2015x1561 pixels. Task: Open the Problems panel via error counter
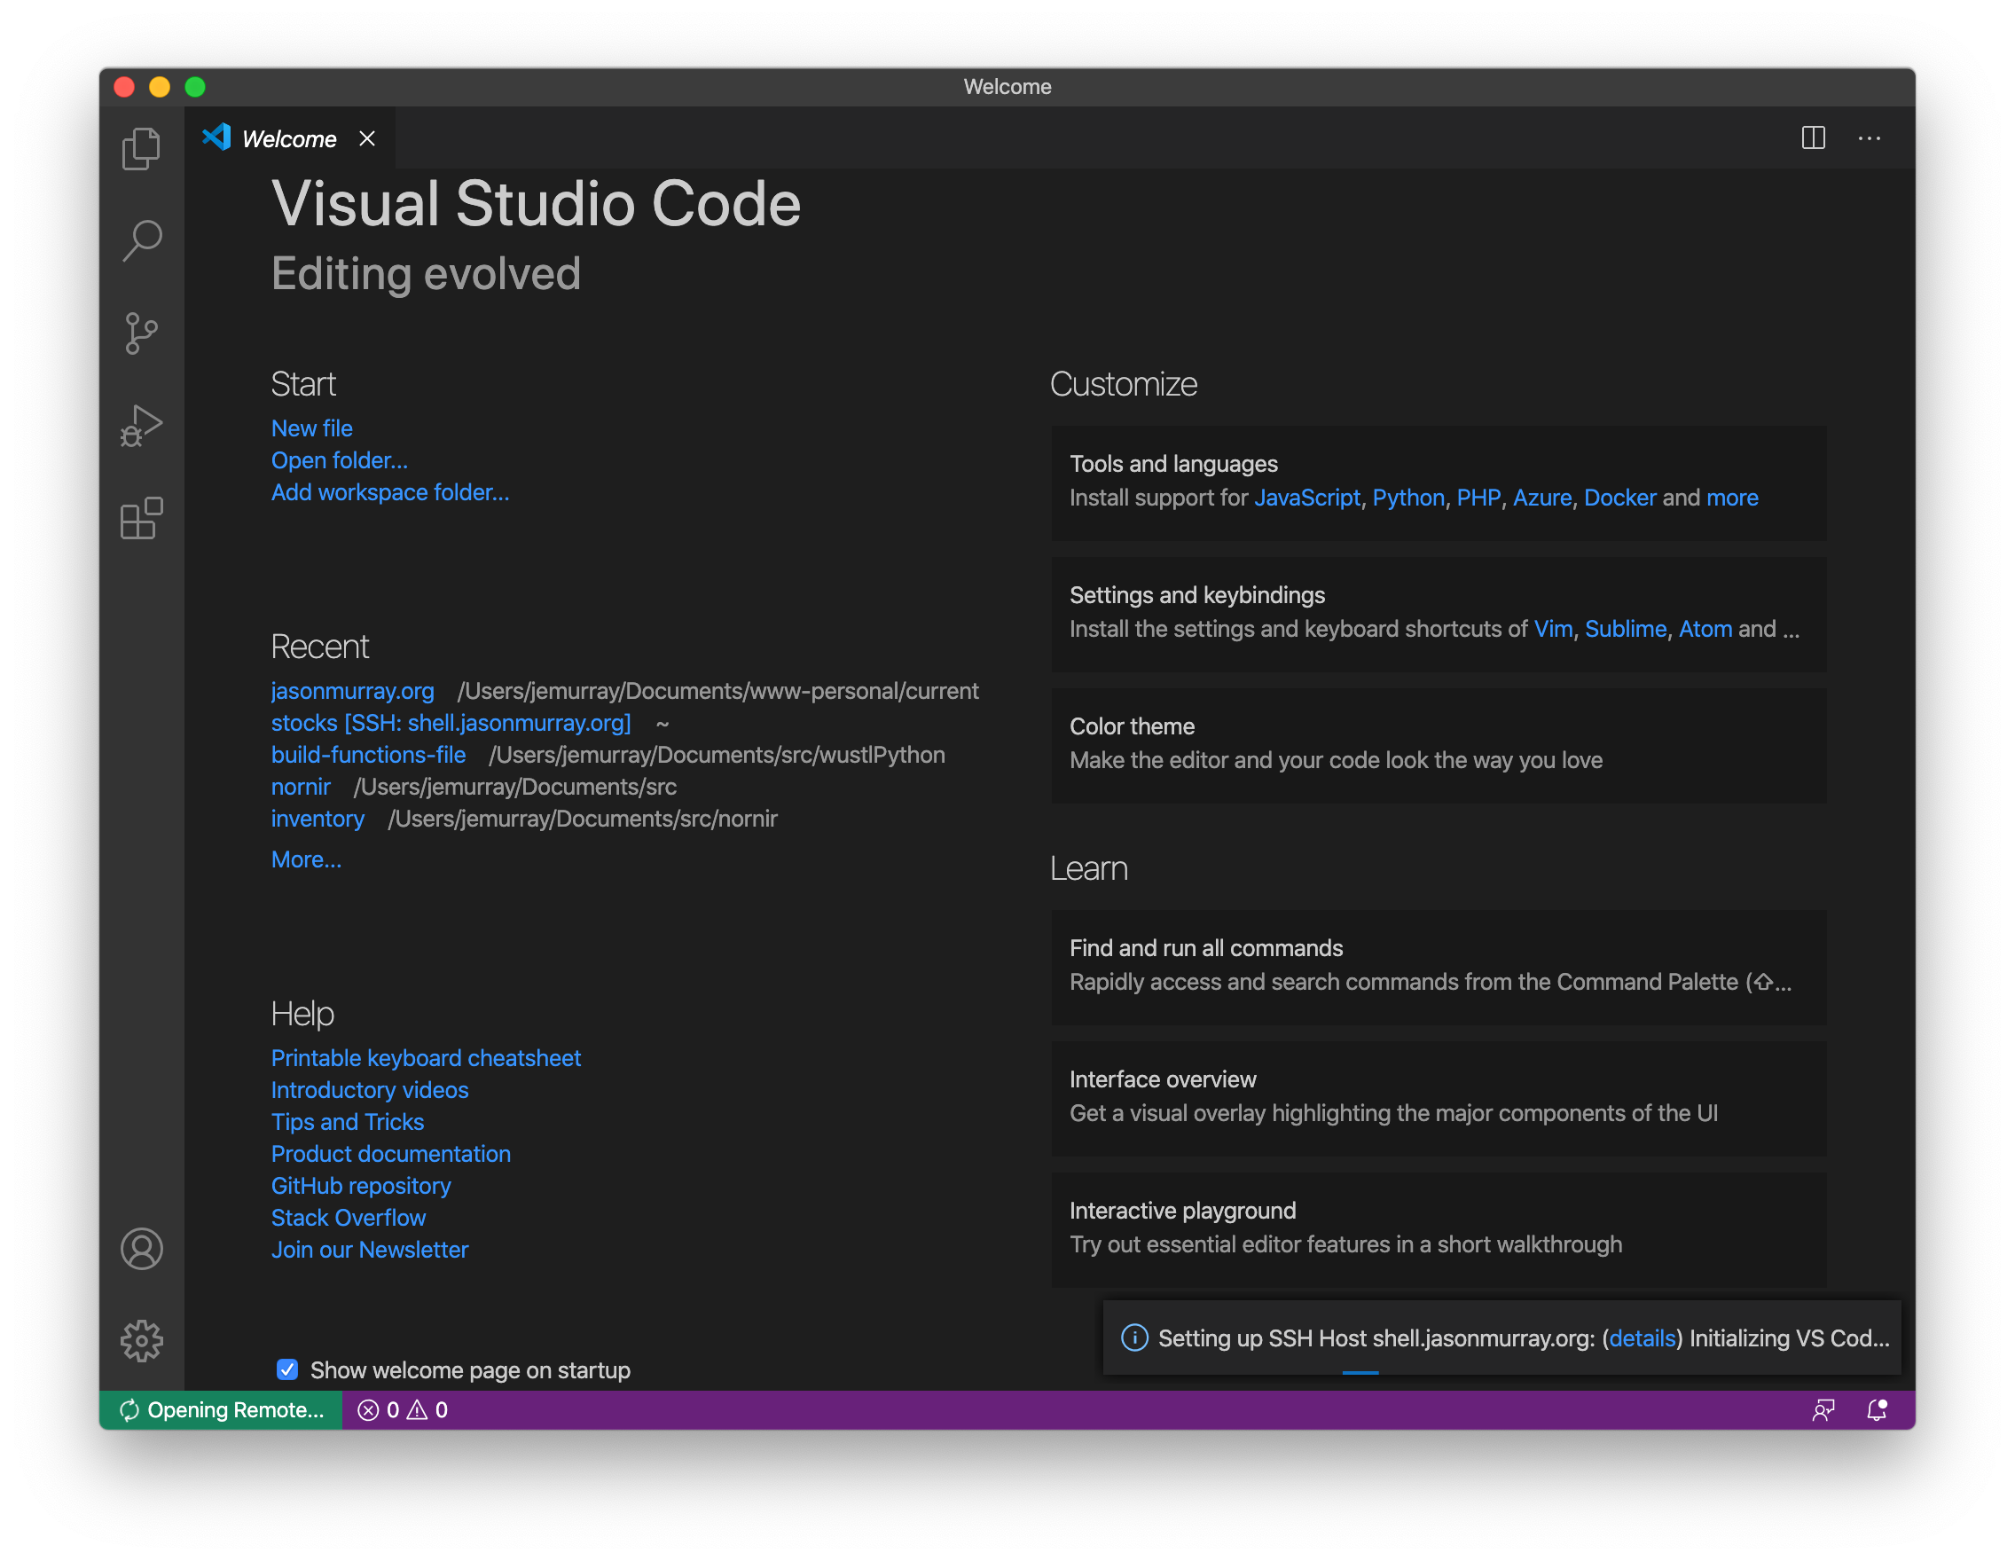pos(402,1409)
